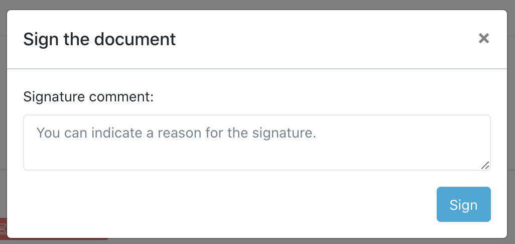The height and width of the screenshot is (244, 515).
Task: Click the signature reason placeholder text
Action: point(176,133)
